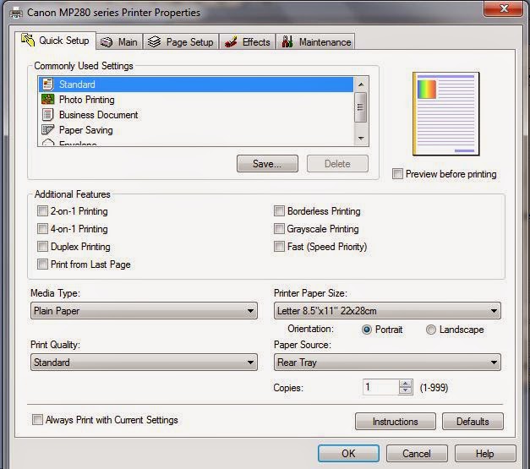Turn on Grayscale Printing
The width and height of the screenshot is (530, 469).
(x=279, y=229)
